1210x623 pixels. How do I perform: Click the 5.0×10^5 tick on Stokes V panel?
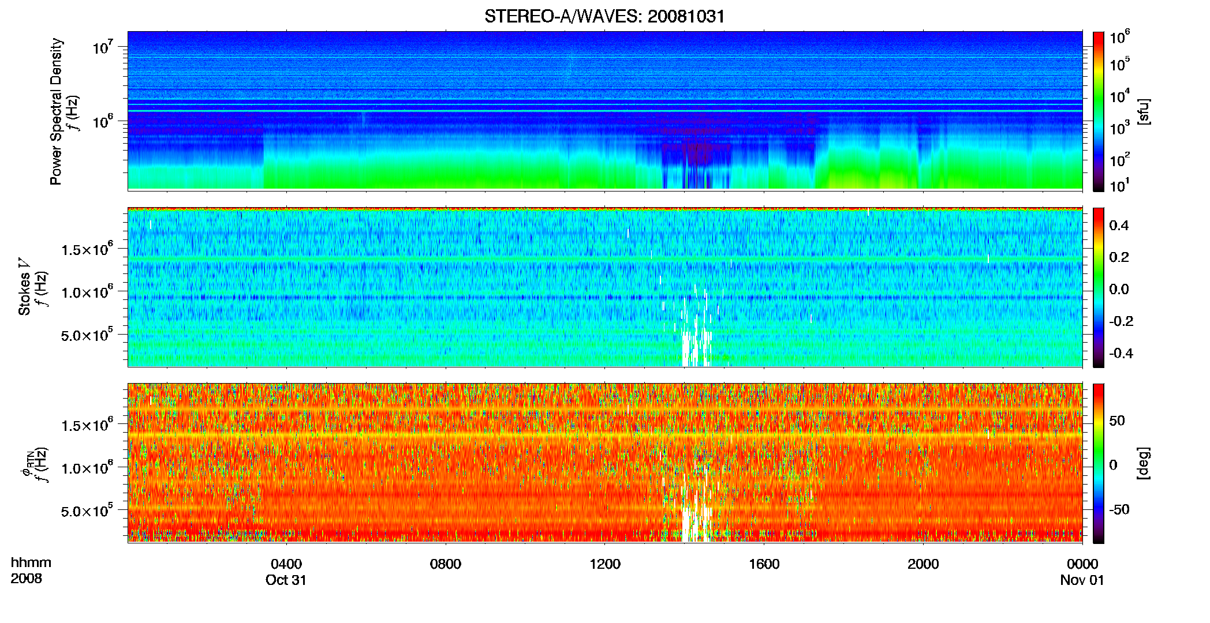tap(87, 335)
